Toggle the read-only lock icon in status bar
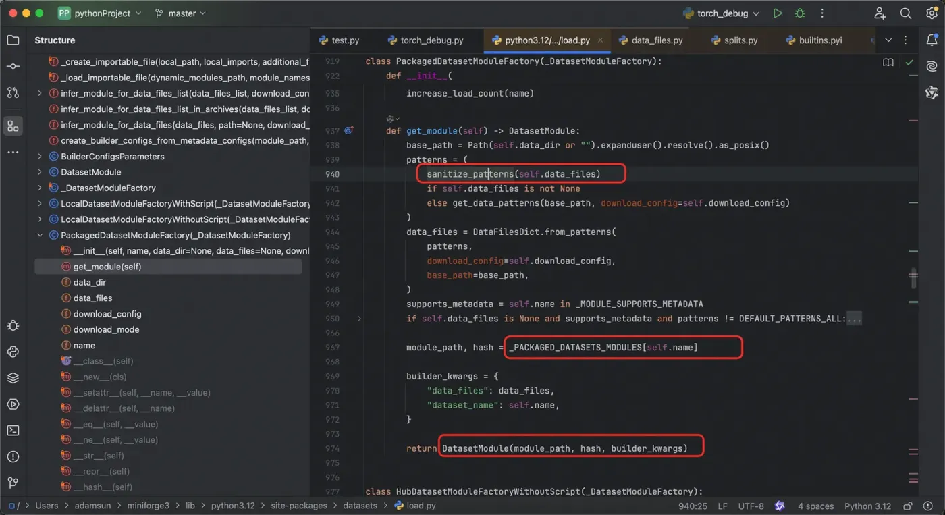Image resolution: width=945 pixels, height=515 pixels. 909,506
